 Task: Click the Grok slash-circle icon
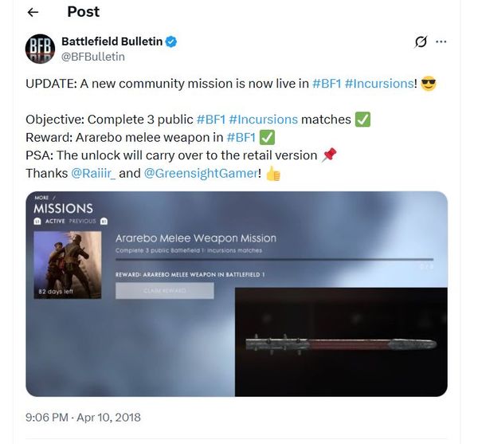pos(421,41)
